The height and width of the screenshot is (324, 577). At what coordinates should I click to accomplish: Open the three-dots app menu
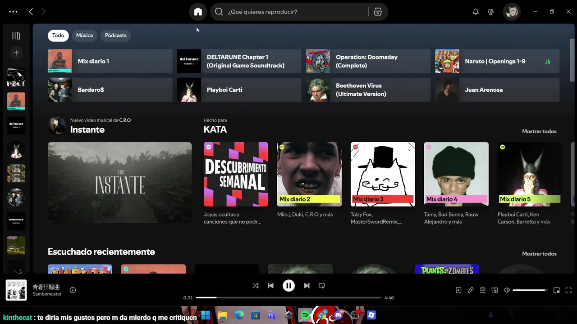click(x=13, y=12)
